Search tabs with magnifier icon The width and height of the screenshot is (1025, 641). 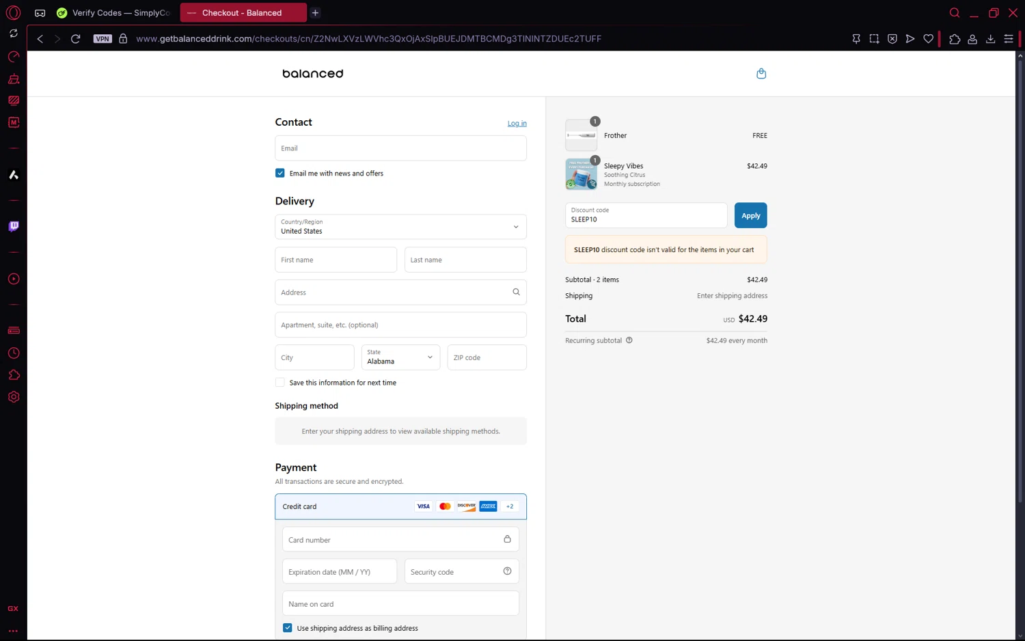click(955, 12)
